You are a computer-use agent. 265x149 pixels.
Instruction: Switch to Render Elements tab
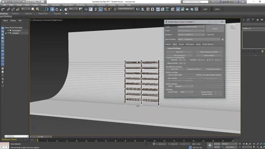[208, 44]
